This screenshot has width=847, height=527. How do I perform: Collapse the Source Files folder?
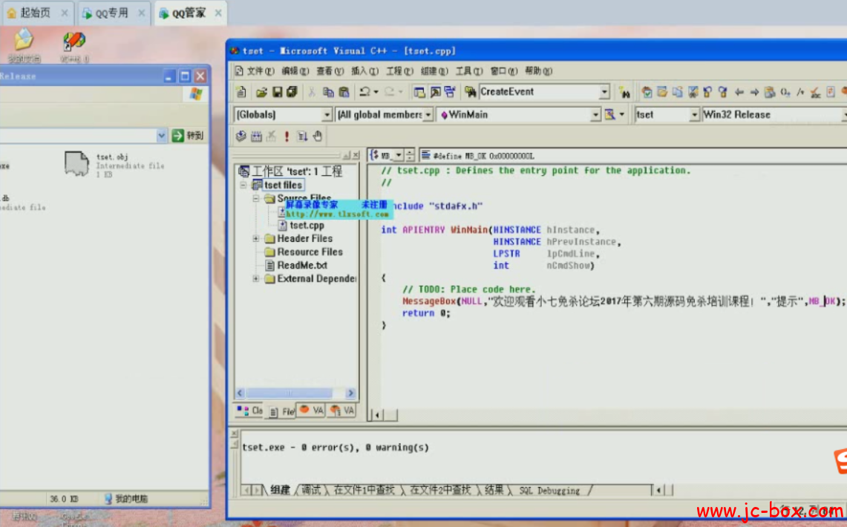click(x=256, y=199)
